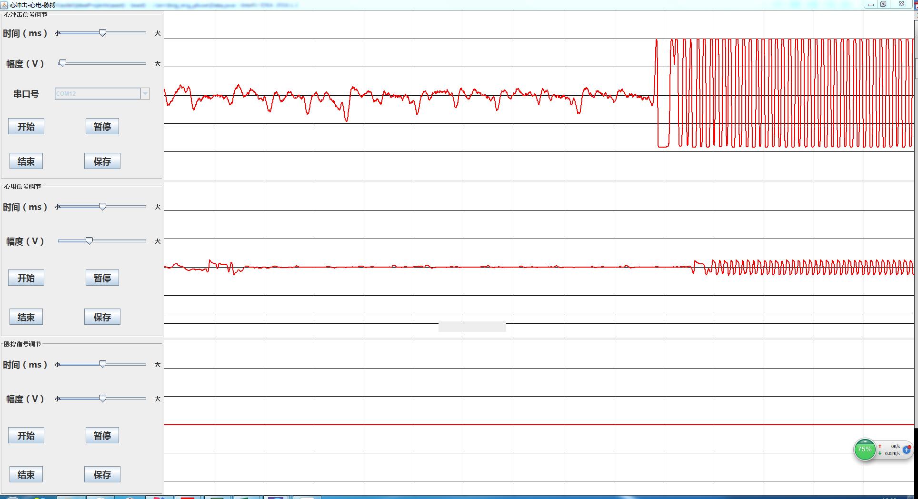Viewport: 918px width, 499px height.
Task: Click the 串口号 label
Action: 26,94
